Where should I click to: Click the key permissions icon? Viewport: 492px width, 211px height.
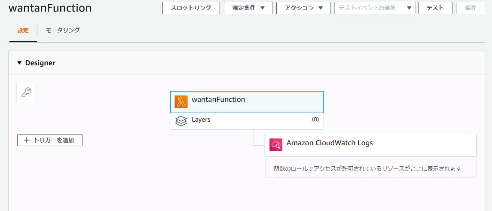tap(26, 93)
